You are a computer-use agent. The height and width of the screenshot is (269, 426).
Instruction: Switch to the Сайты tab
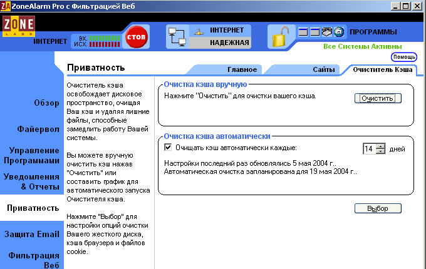[x=324, y=69]
